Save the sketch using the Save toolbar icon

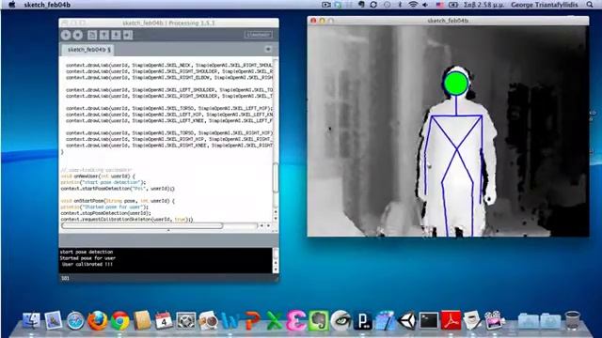[116, 35]
